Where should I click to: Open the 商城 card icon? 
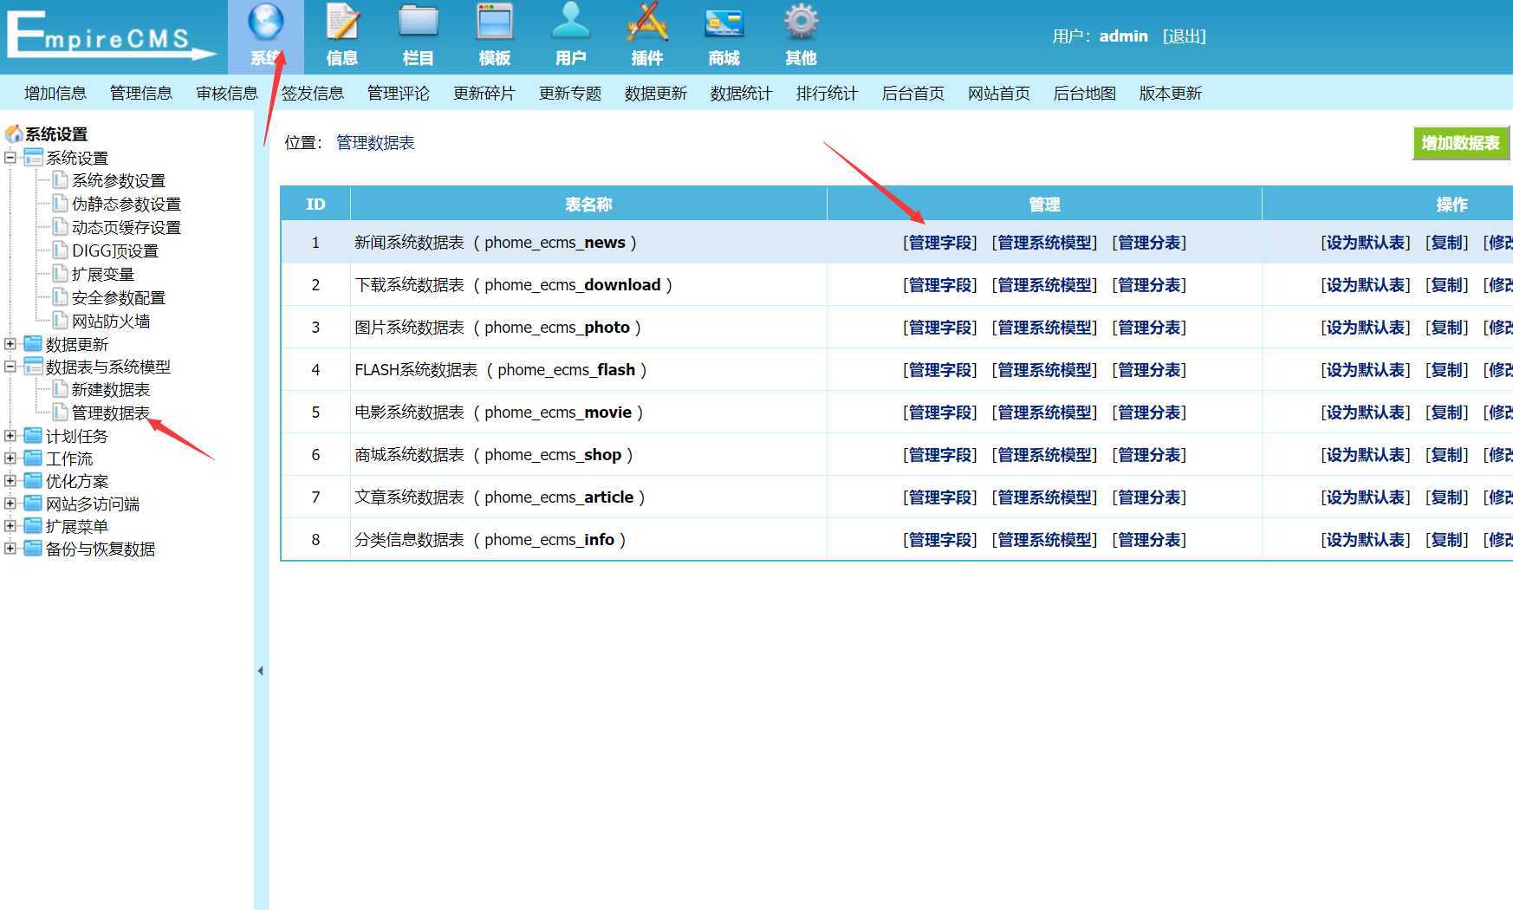click(724, 23)
